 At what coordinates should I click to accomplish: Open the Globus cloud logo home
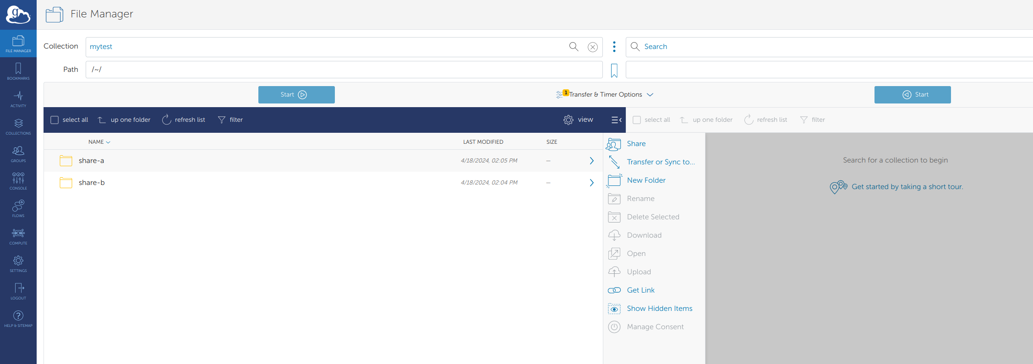18,15
